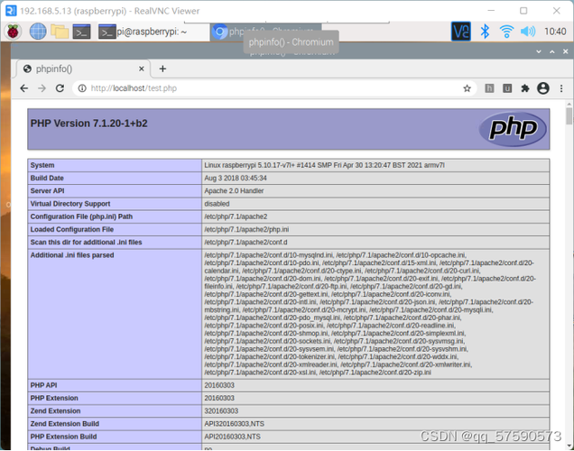The width and height of the screenshot is (574, 451).
Task: Click the 'Zend Extension Build' label
Action: click(x=64, y=424)
